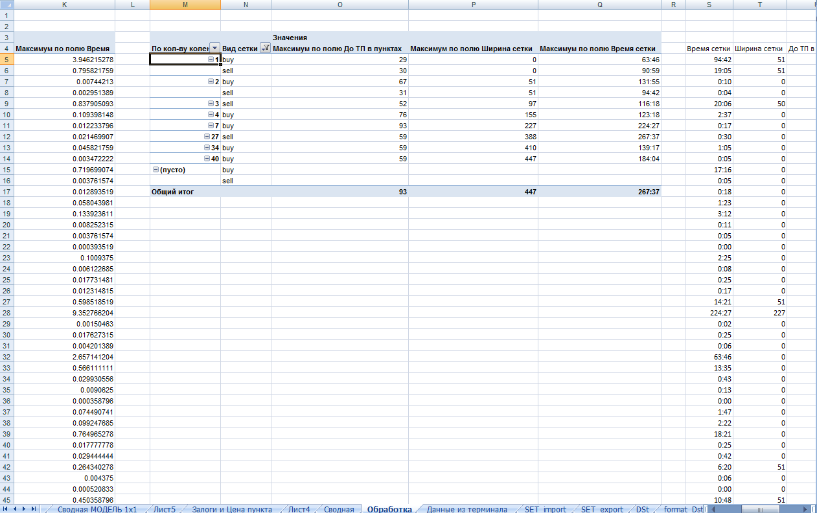Open Данные из терминала sheet tab
Image resolution: width=817 pixels, height=513 pixels.
[466, 509]
